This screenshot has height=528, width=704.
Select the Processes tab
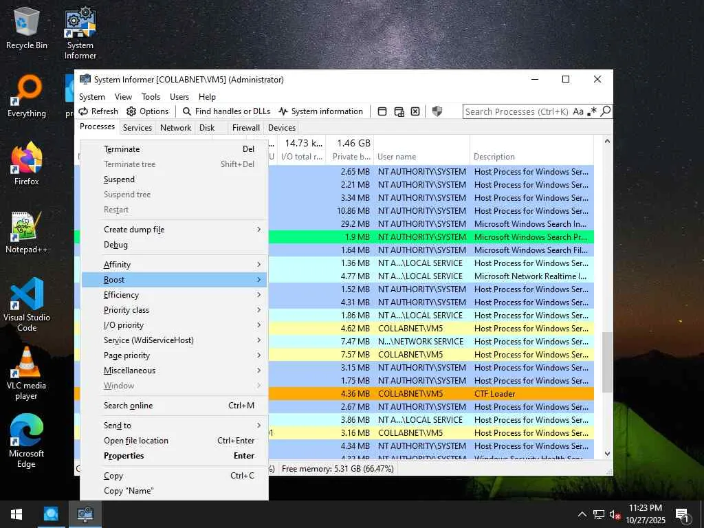coord(97,126)
